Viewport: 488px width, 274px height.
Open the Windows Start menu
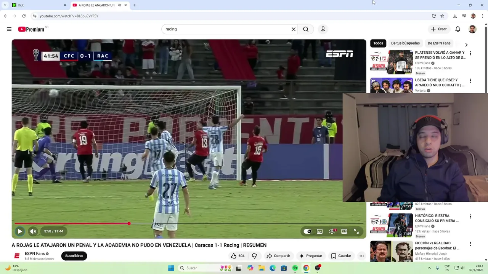pyautogui.click(x=171, y=268)
